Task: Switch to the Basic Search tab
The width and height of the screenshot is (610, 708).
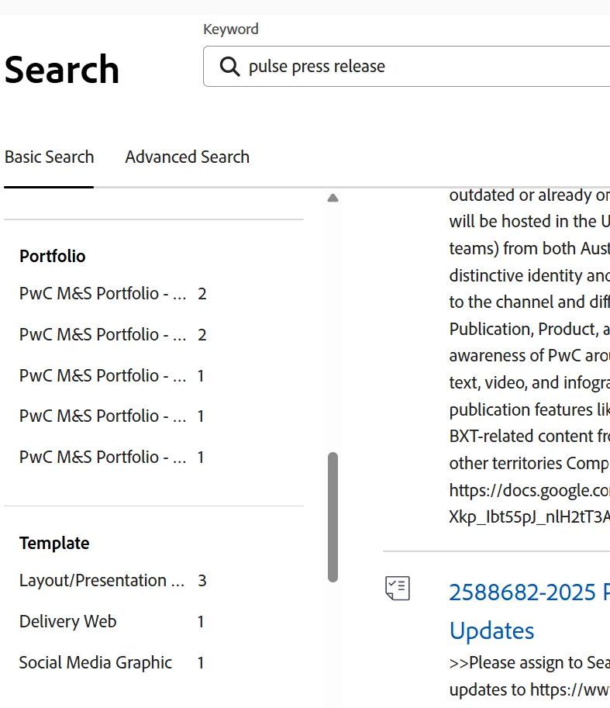Action: [x=49, y=157]
